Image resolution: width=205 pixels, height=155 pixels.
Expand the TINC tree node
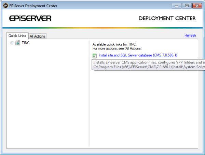coord(12,43)
